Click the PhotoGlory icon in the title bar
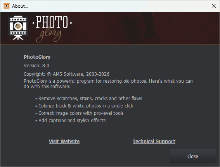 coord(7,6)
